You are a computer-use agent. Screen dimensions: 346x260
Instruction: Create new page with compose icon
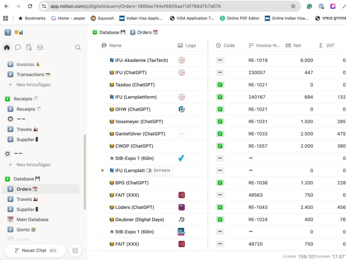75,251
